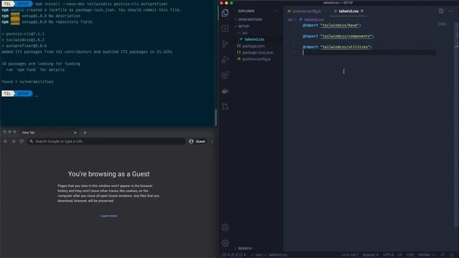Select the tailwind.css editor tab
The height and width of the screenshot is (258, 459).
(349, 11)
